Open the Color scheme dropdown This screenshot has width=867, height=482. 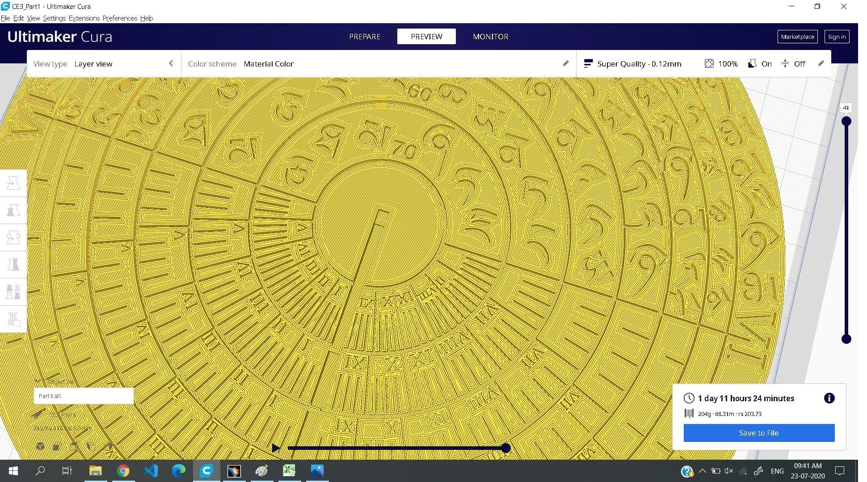[268, 63]
